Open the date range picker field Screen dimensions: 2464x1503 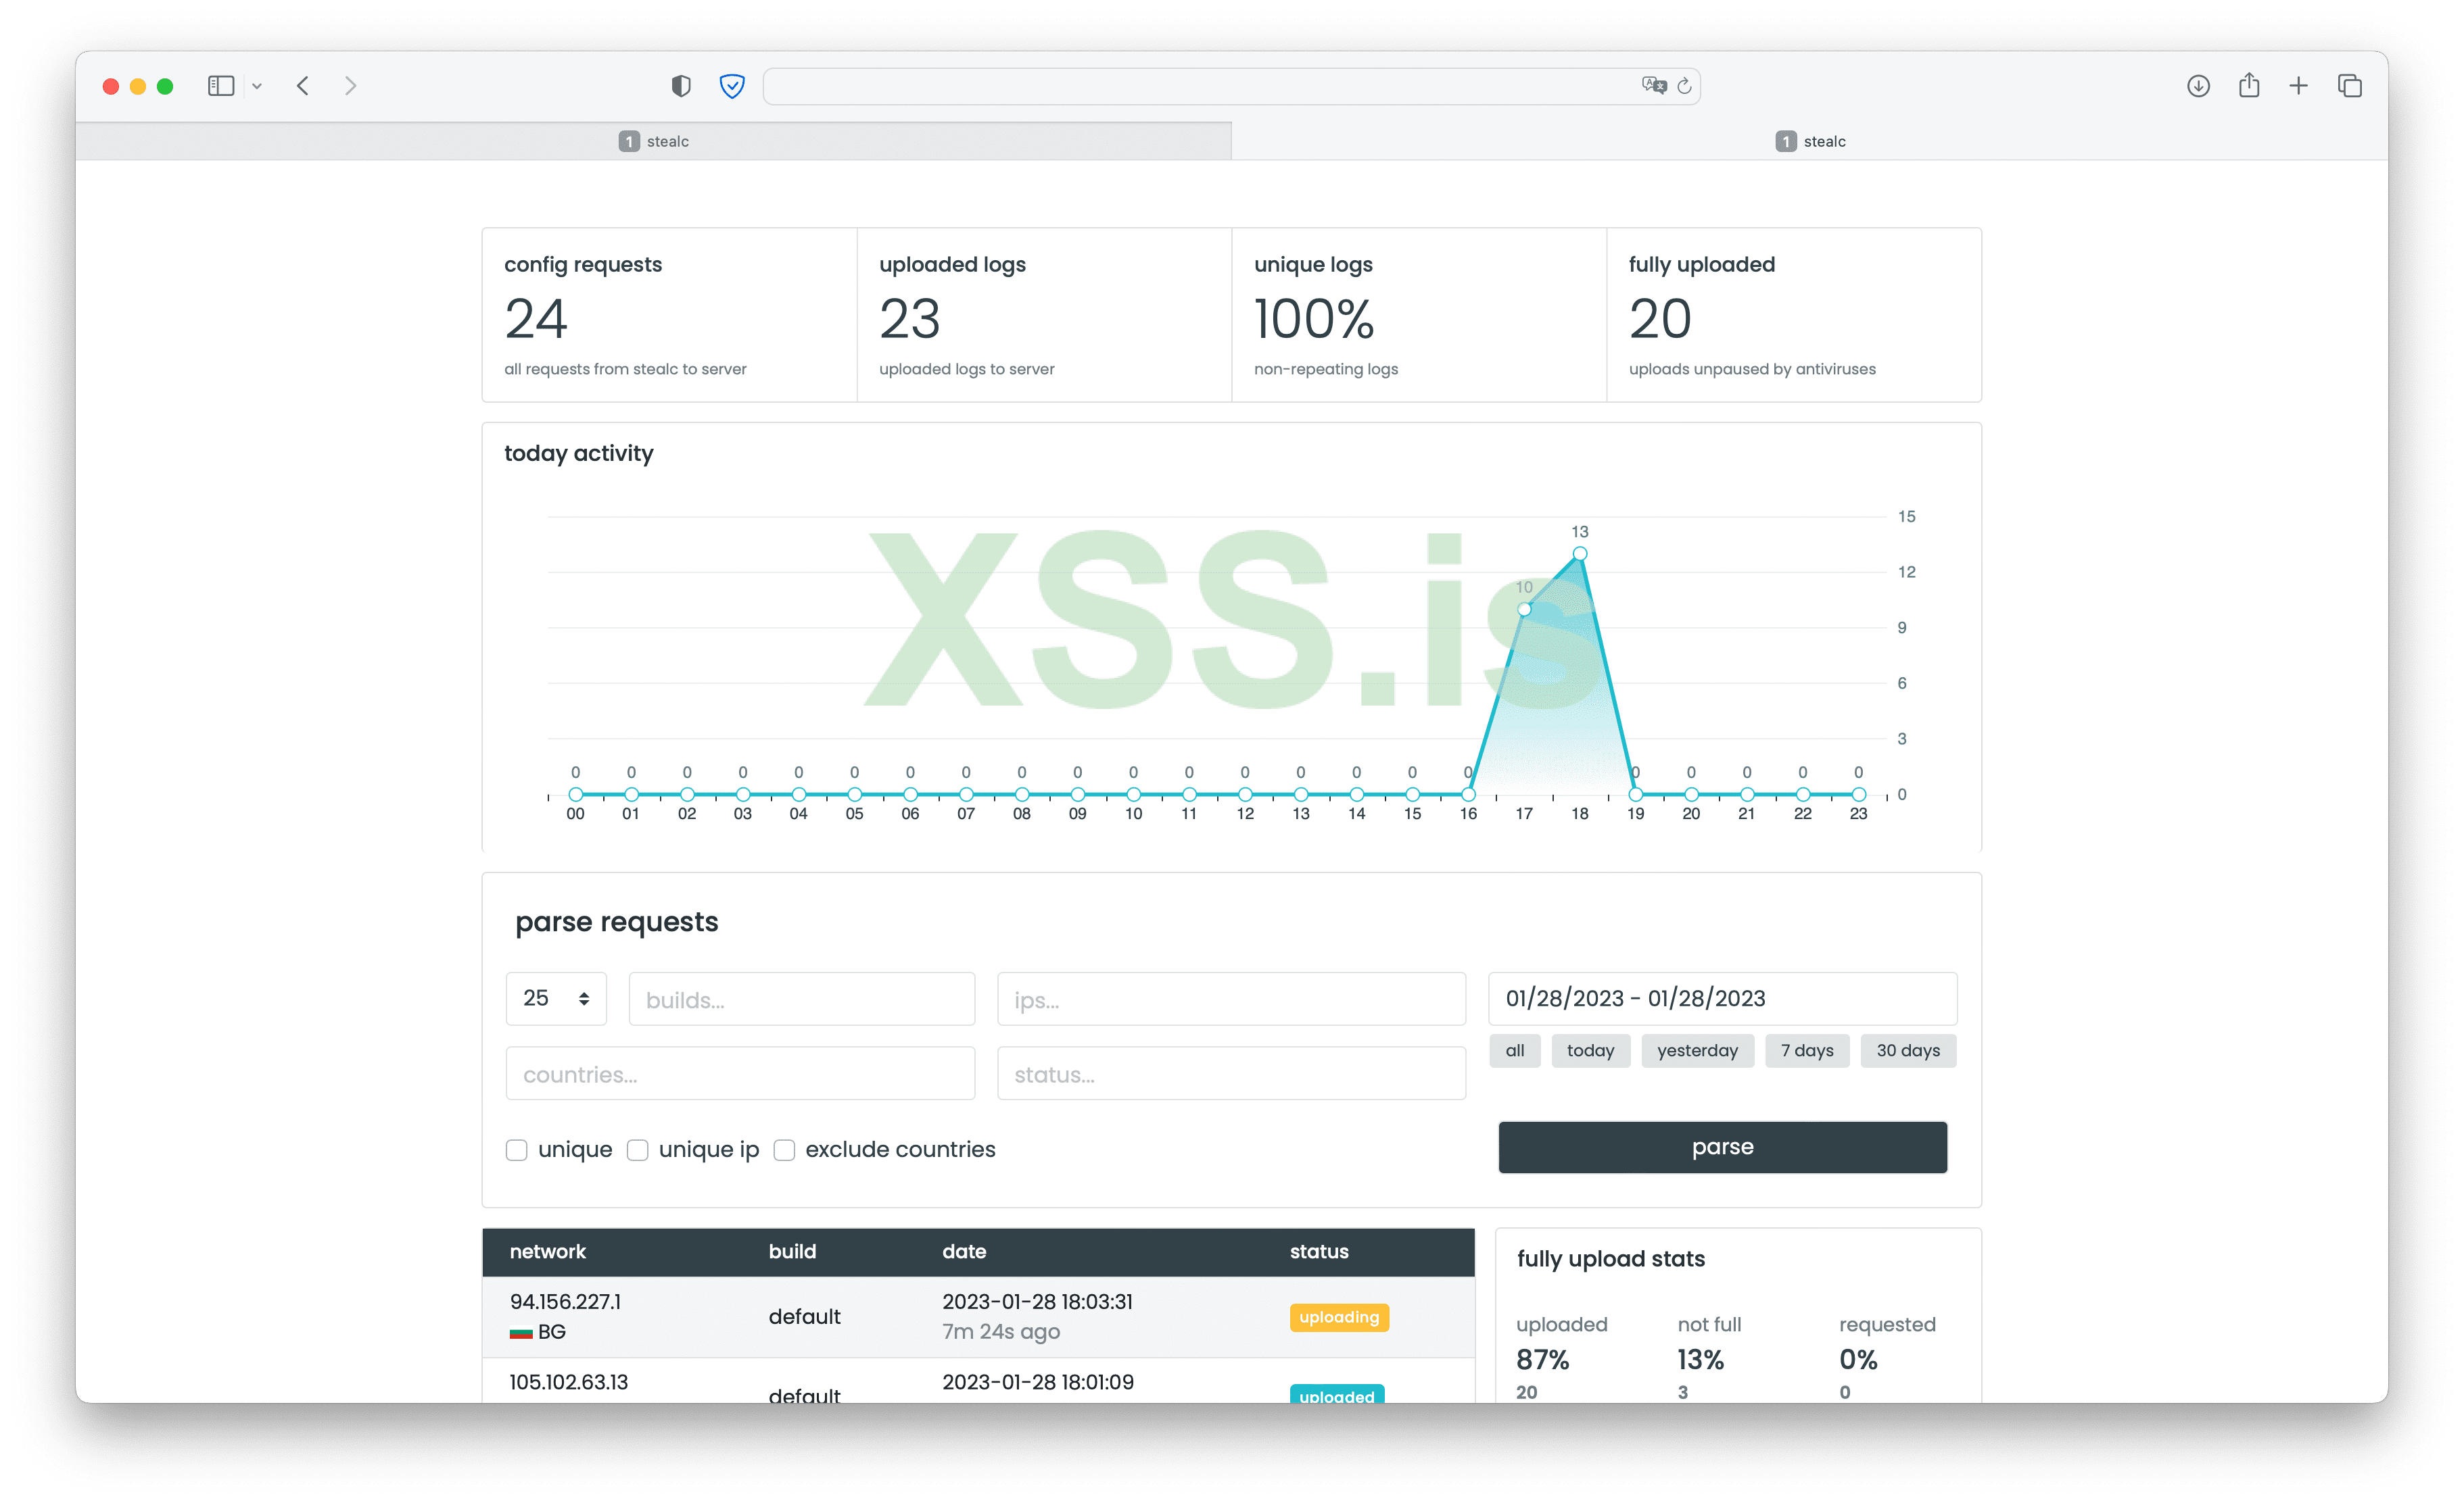coord(1722,998)
